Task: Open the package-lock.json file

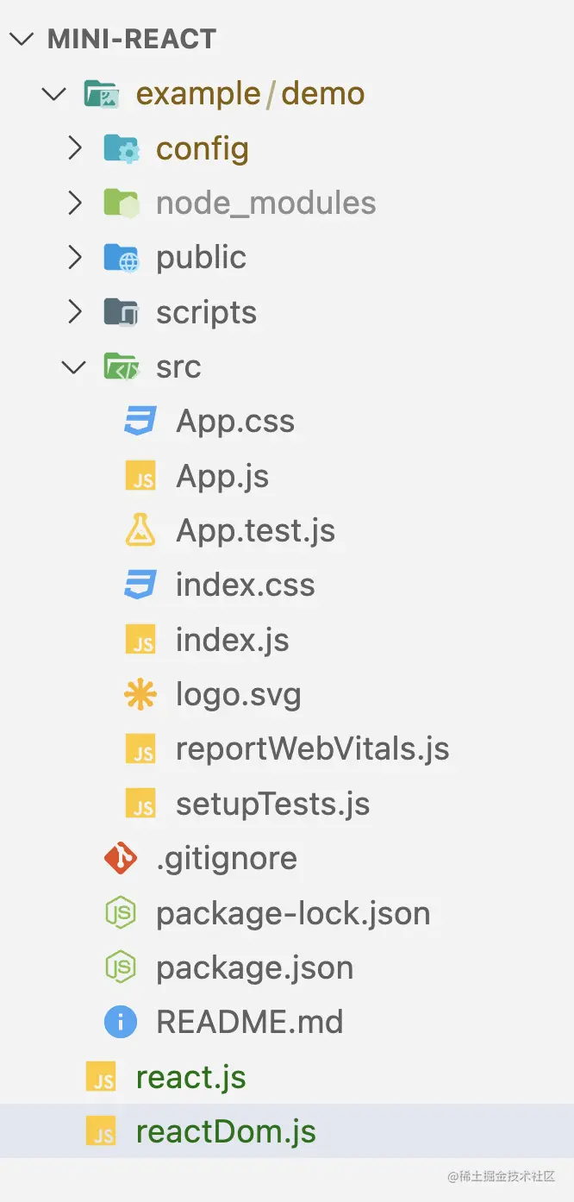Action: 292,913
